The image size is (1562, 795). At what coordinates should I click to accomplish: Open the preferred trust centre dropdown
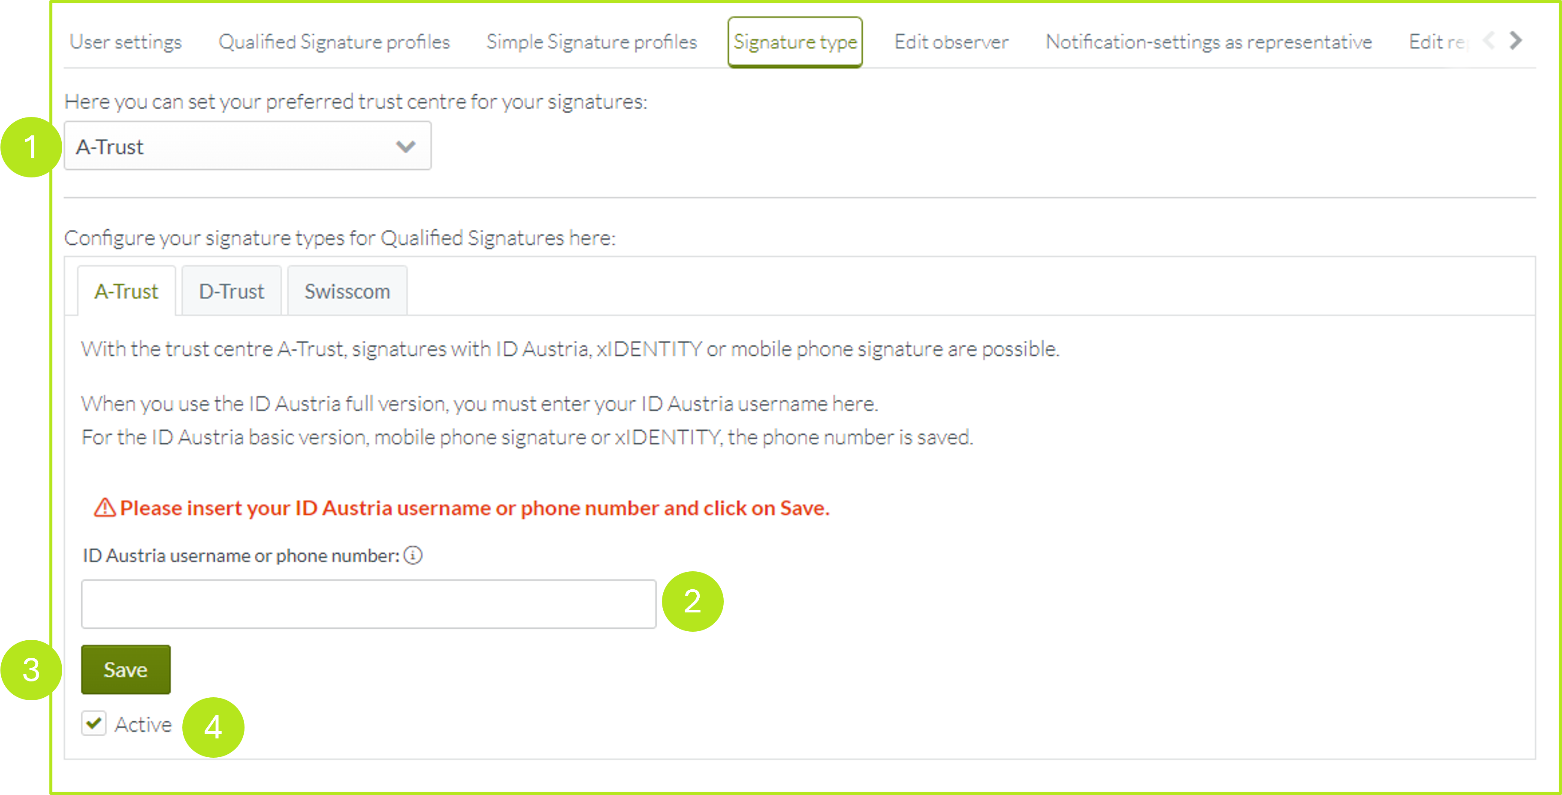(248, 146)
